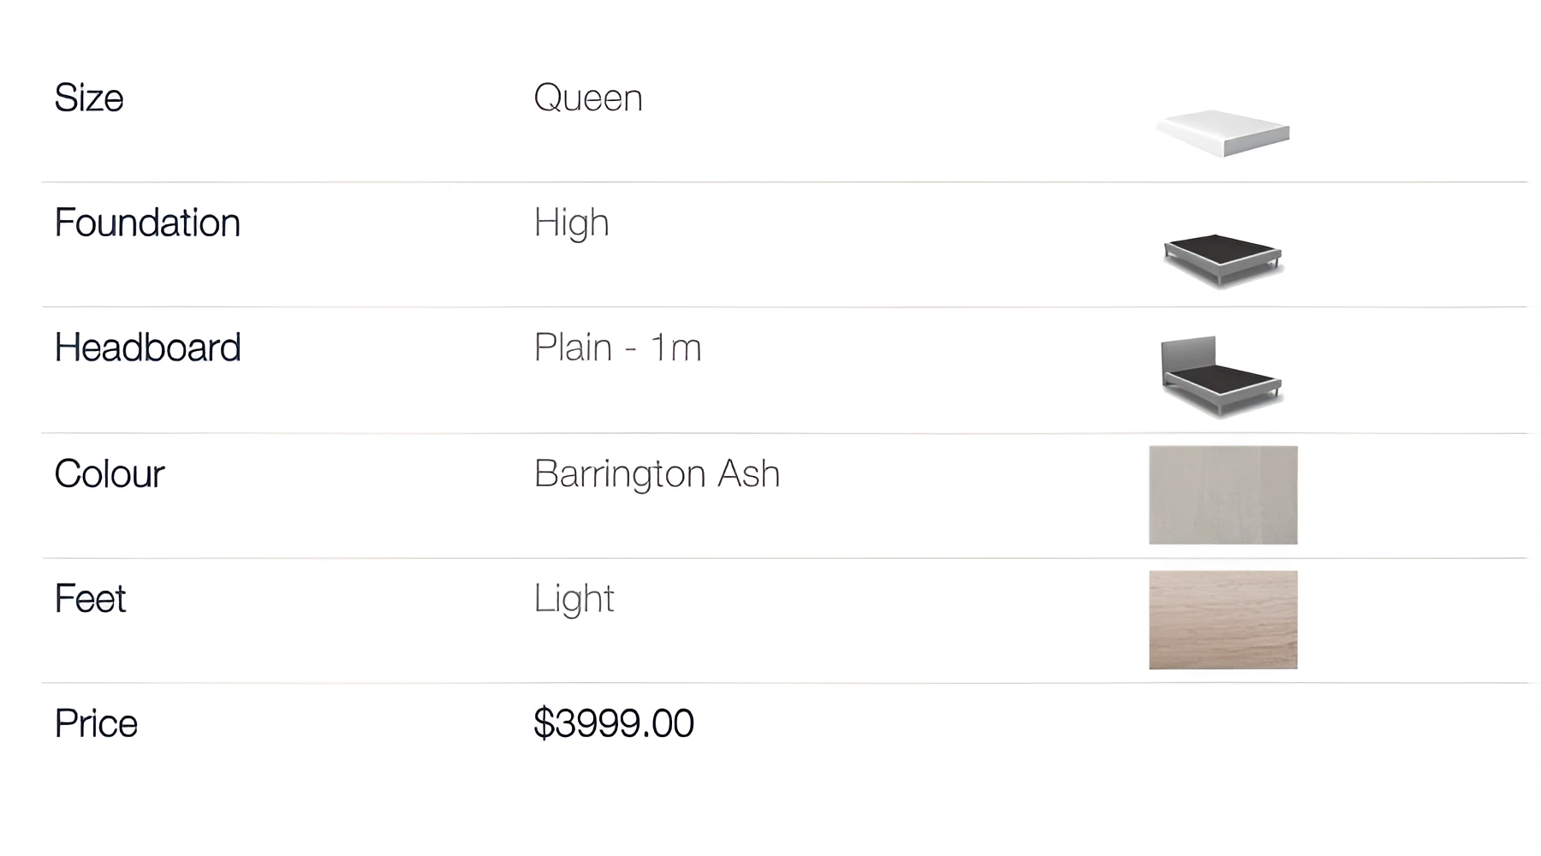Click the $3999.00 price amount
Image resolution: width=1541 pixels, height=856 pixels.
pos(613,723)
